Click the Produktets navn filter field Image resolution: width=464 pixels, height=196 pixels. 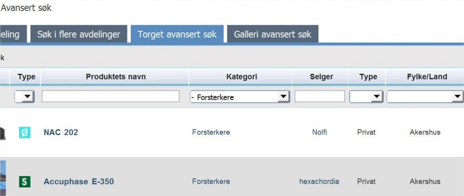pos(110,97)
